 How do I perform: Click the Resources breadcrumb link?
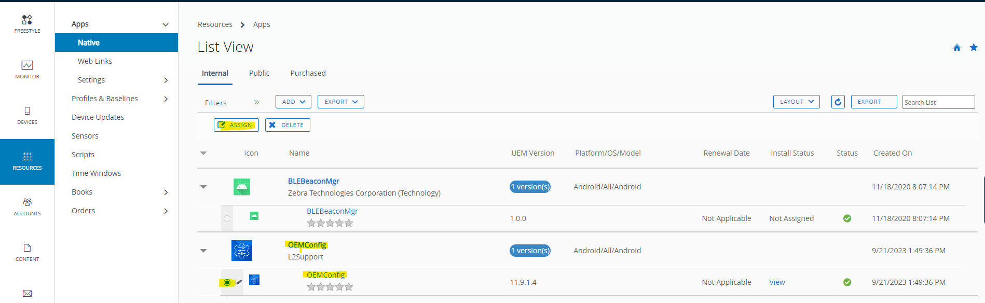(x=215, y=24)
